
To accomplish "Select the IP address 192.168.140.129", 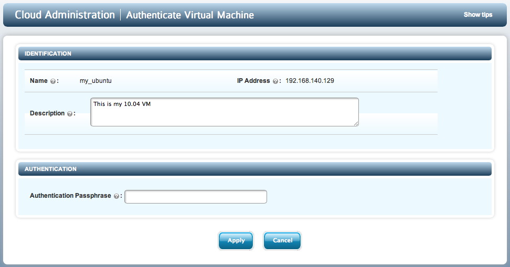I will pos(310,81).
